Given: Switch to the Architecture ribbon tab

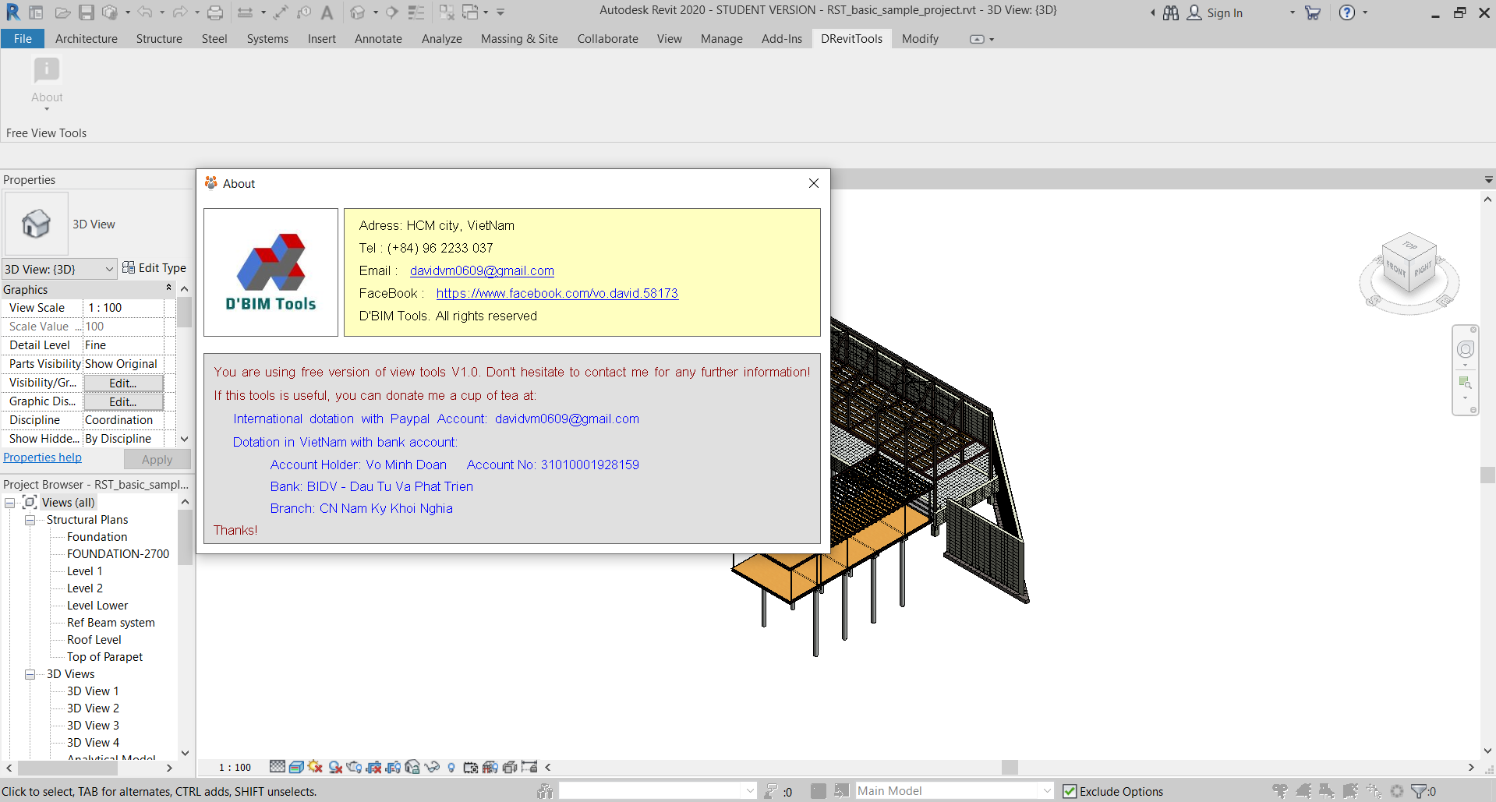Looking at the screenshot, I should [x=86, y=39].
